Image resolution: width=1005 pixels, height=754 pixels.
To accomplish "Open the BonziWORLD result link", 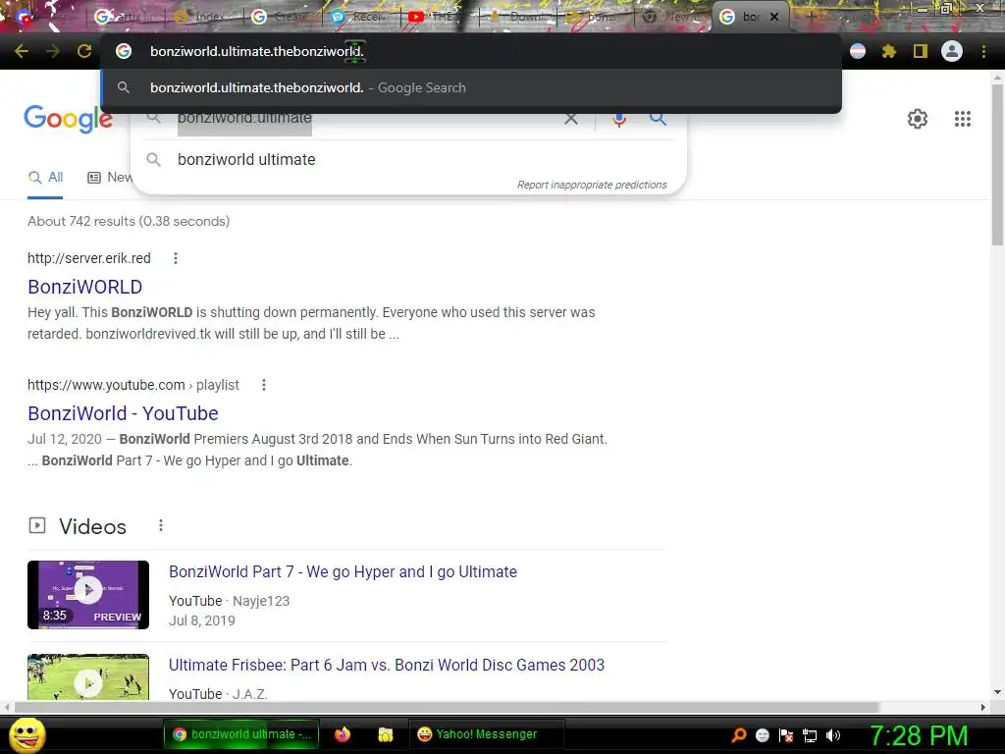I will [x=84, y=287].
